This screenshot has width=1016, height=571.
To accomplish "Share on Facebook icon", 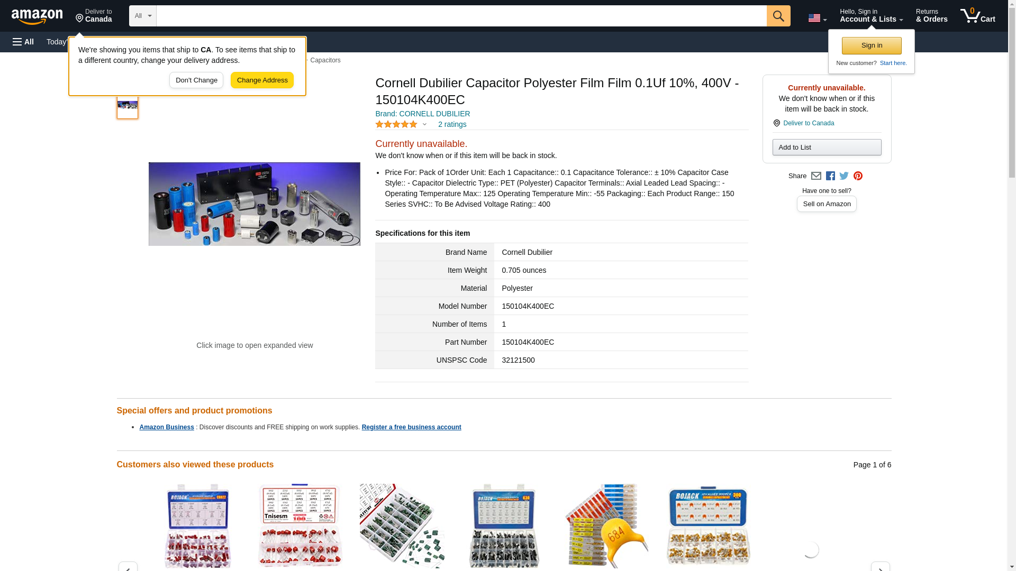I will pyautogui.click(x=830, y=176).
